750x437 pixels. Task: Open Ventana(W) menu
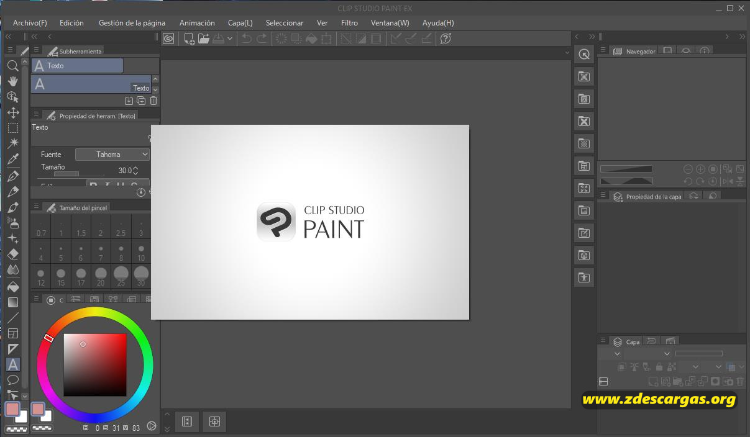390,23
